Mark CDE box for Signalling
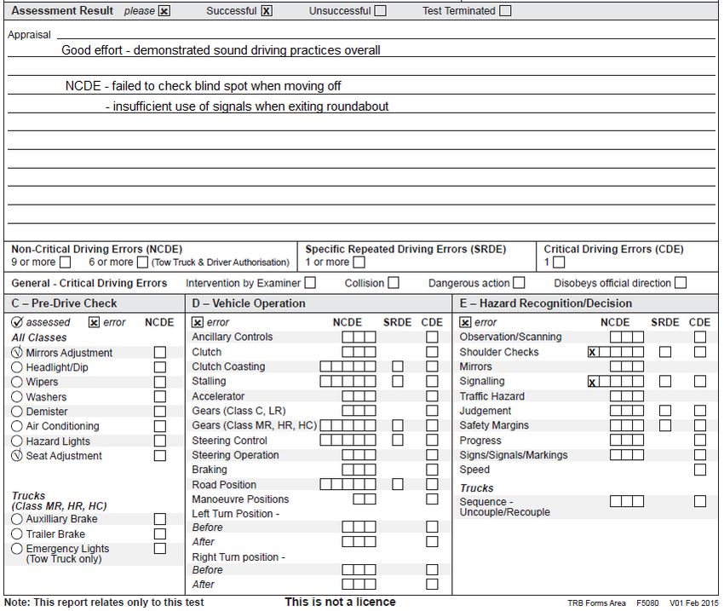The height and width of the screenshot is (611, 724). coord(700,382)
